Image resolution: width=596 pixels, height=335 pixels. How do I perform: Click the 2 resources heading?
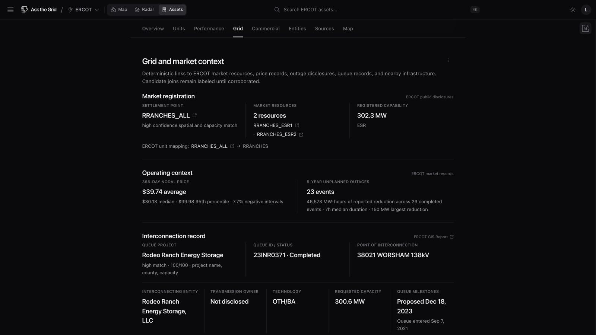[270, 115]
